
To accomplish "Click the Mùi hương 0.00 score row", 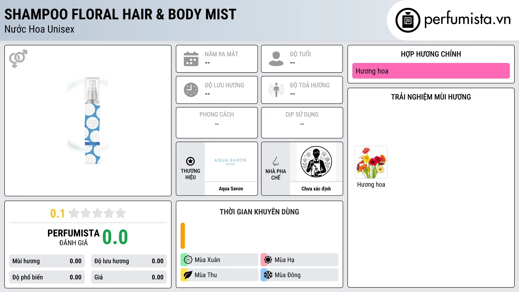I will [x=47, y=261].
